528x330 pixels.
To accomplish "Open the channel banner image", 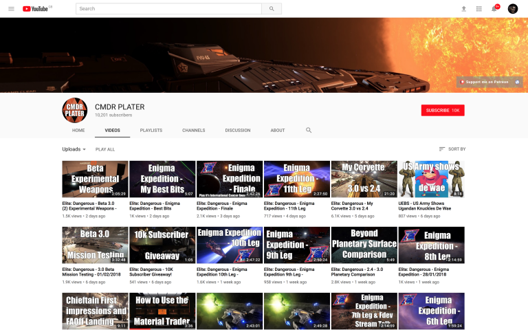I will pyautogui.click(x=264, y=55).
